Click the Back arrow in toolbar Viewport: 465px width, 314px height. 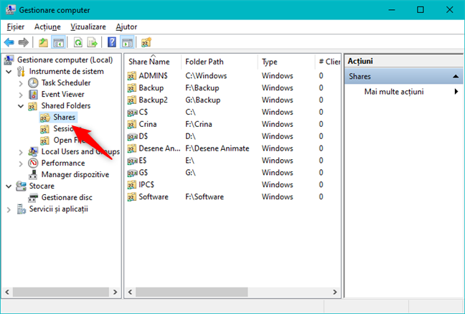click(9, 42)
